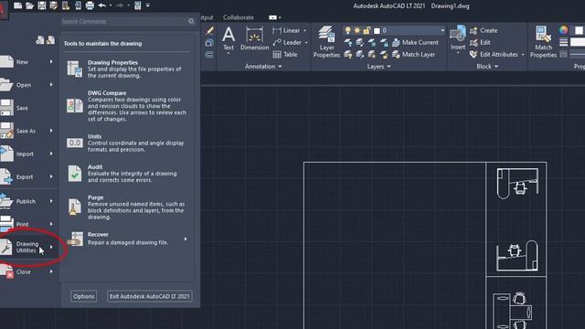This screenshot has width=585, height=329.
Task: Open the Linear dimension dropdown arrow
Action: [x=304, y=30]
